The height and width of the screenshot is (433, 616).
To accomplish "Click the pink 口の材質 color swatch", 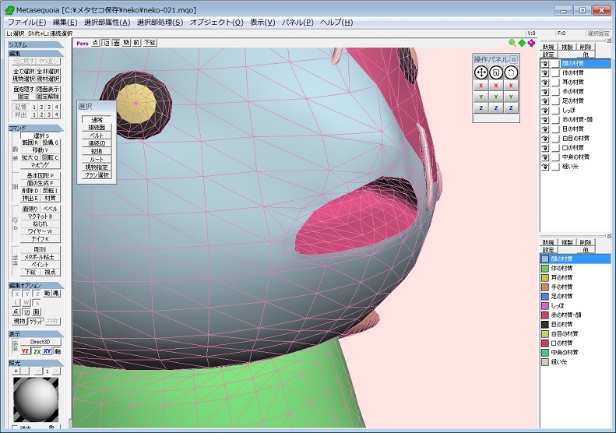I will coord(545,343).
